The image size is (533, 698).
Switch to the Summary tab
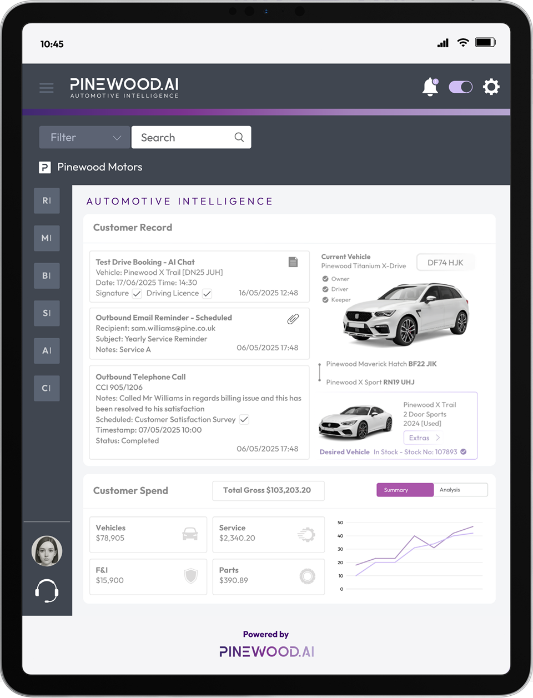[405, 490]
